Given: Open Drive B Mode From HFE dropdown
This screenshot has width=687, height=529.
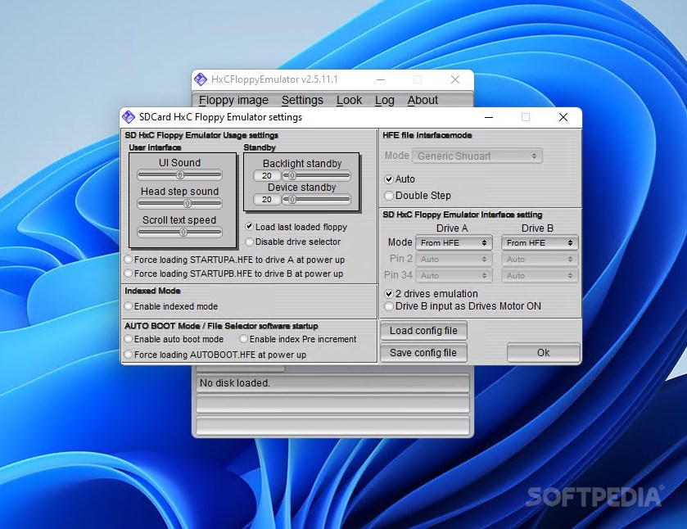Looking at the screenshot, I should 540,243.
